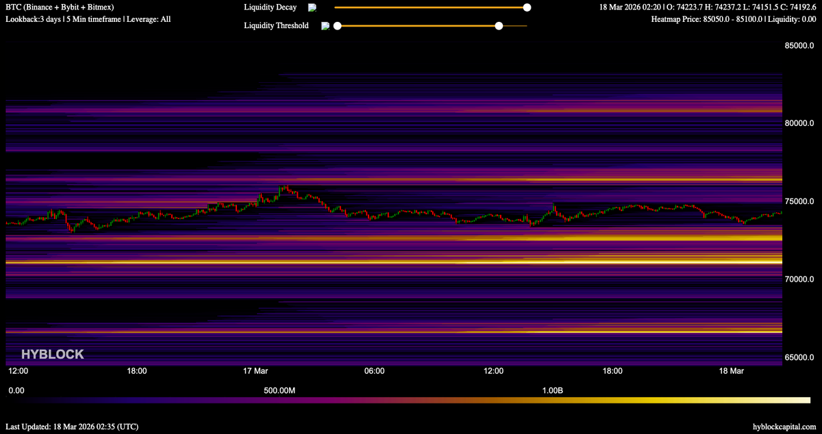Click the liquidity color gradient scale bar
This screenshot has height=434, width=822.
coord(409,400)
